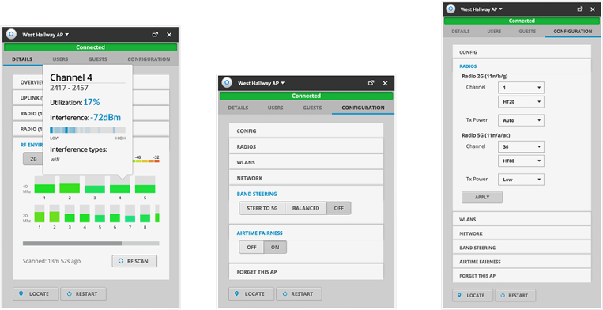The width and height of the screenshot is (603, 310).
Task: Click the horizontal scrollbar below the channel bars
Action: [91, 244]
